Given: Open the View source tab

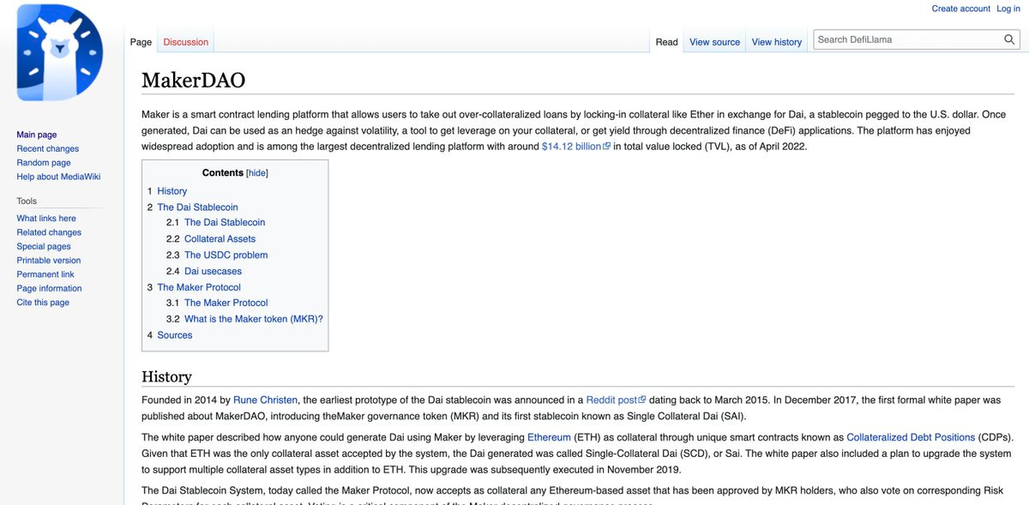Looking at the screenshot, I should (x=714, y=42).
